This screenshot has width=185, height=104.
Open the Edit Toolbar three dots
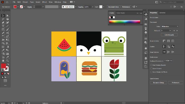tap(5, 85)
